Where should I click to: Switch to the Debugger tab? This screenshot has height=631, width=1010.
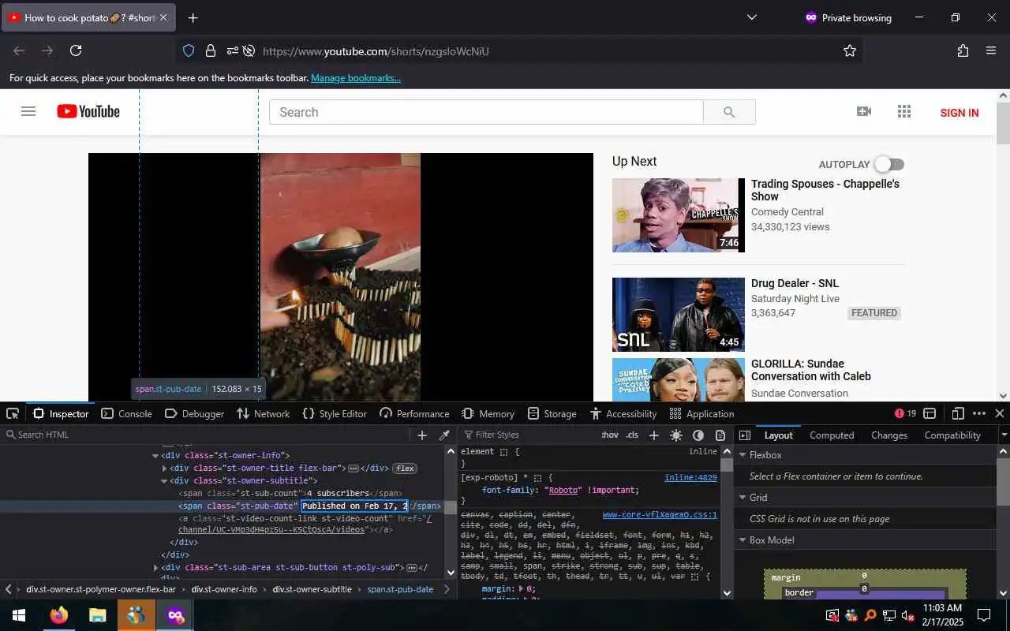pyautogui.click(x=194, y=413)
